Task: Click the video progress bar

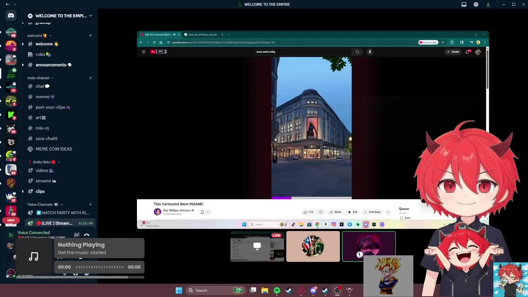Action: pyautogui.click(x=311, y=198)
